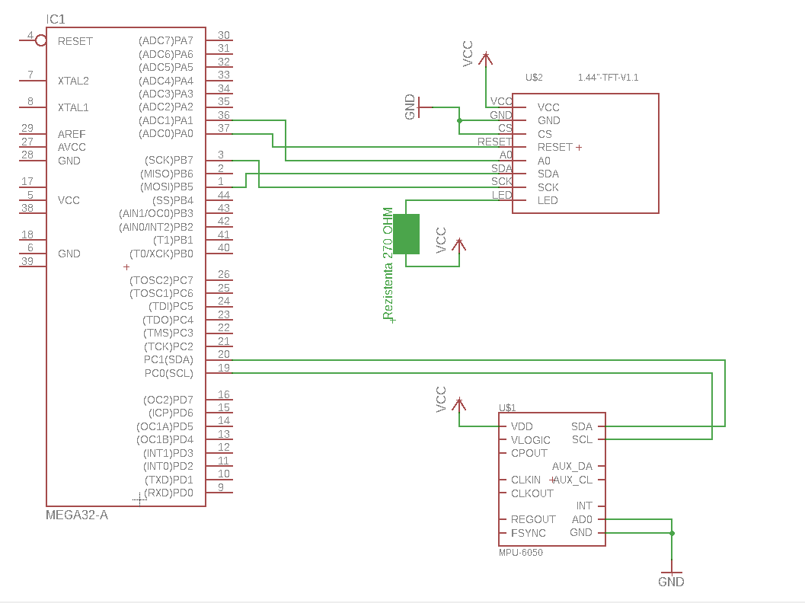Click the (TDI)PC5 pin label
805x603 pixels.
[171, 307]
